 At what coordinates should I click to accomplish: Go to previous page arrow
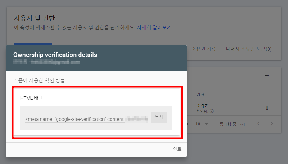(x=258, y=124)
